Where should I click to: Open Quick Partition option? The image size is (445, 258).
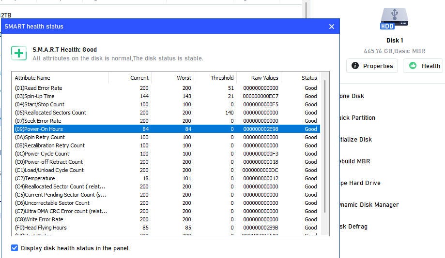(x=357, y=118)
